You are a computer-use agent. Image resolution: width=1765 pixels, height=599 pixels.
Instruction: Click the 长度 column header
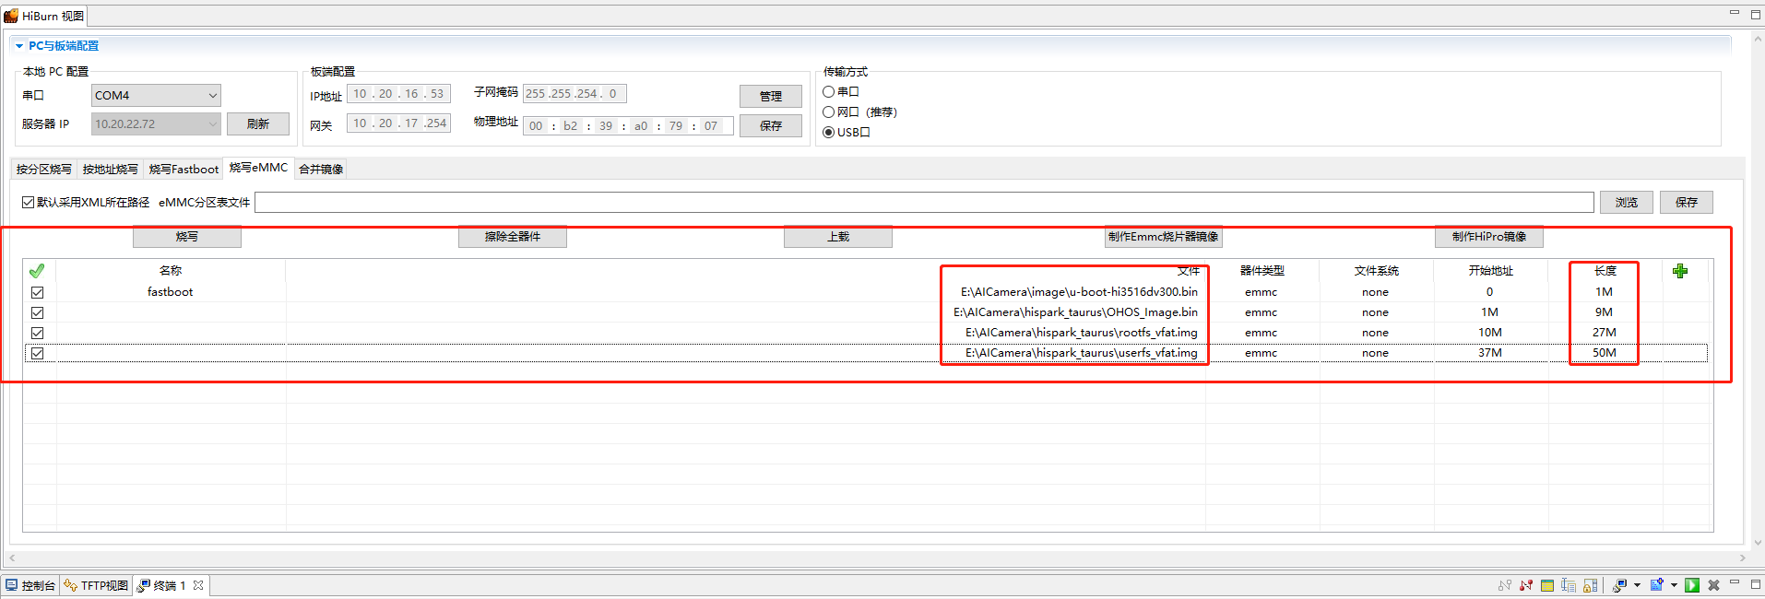point(1605,271)
